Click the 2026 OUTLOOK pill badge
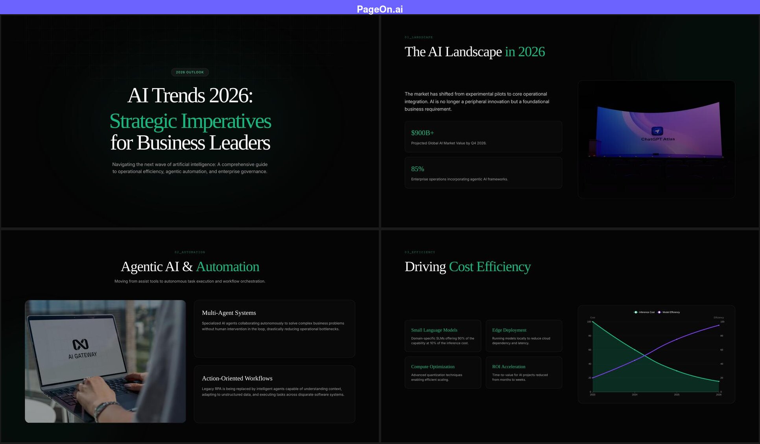Screen dimensions: 760x444 pos(190,72)
